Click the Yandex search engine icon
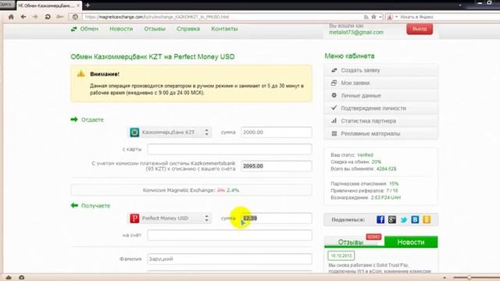 tap(390, 17)
